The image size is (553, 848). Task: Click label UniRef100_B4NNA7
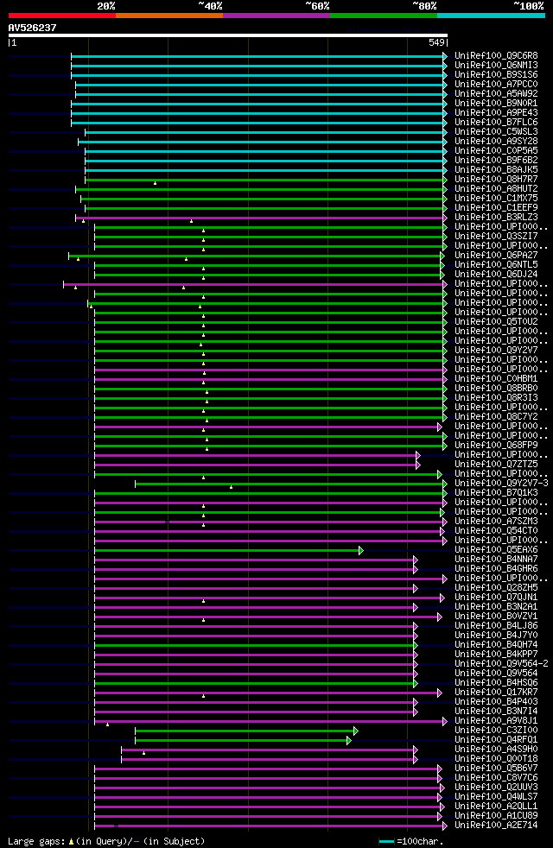click(x=496, y=560)
